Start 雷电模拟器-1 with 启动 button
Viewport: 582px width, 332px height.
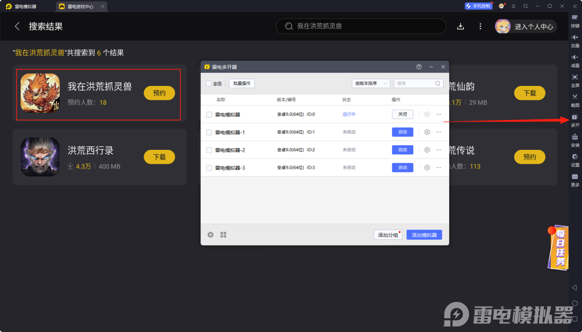tap(403, 132)
